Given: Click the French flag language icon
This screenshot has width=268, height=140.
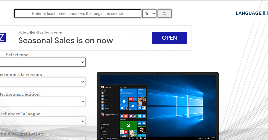Looking at the screenshot, I should (x=265, y=13).
